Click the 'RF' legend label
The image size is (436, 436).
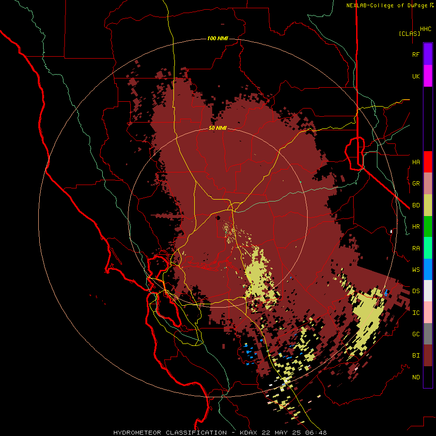(x=416, y=54)
